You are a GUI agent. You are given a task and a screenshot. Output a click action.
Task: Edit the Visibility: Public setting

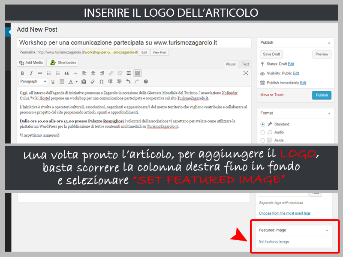tap(296, 73)
